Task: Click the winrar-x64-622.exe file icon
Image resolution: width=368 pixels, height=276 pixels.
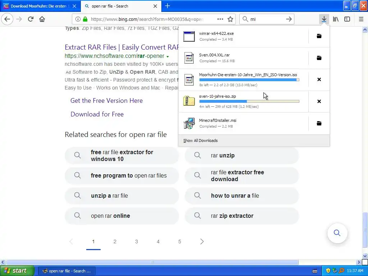Action: pos(189,36)
